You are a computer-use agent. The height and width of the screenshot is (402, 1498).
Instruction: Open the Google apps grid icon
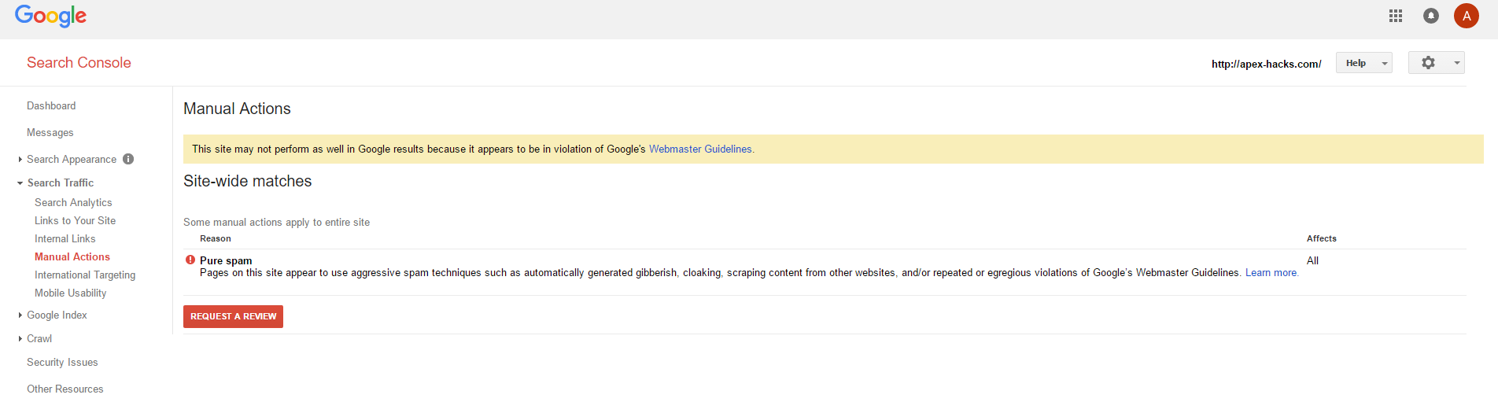coord(1396,16)
